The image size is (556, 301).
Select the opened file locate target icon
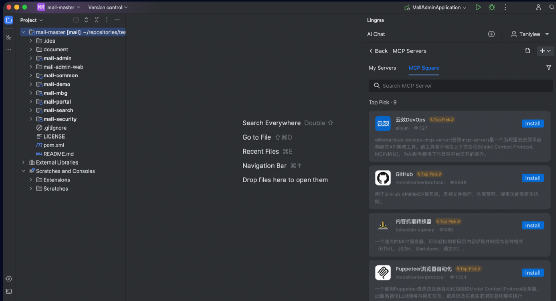pos(76,20)
